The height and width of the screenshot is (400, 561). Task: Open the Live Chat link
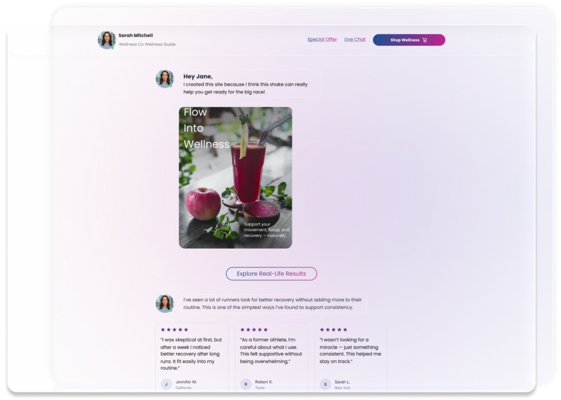pos(355,39)
